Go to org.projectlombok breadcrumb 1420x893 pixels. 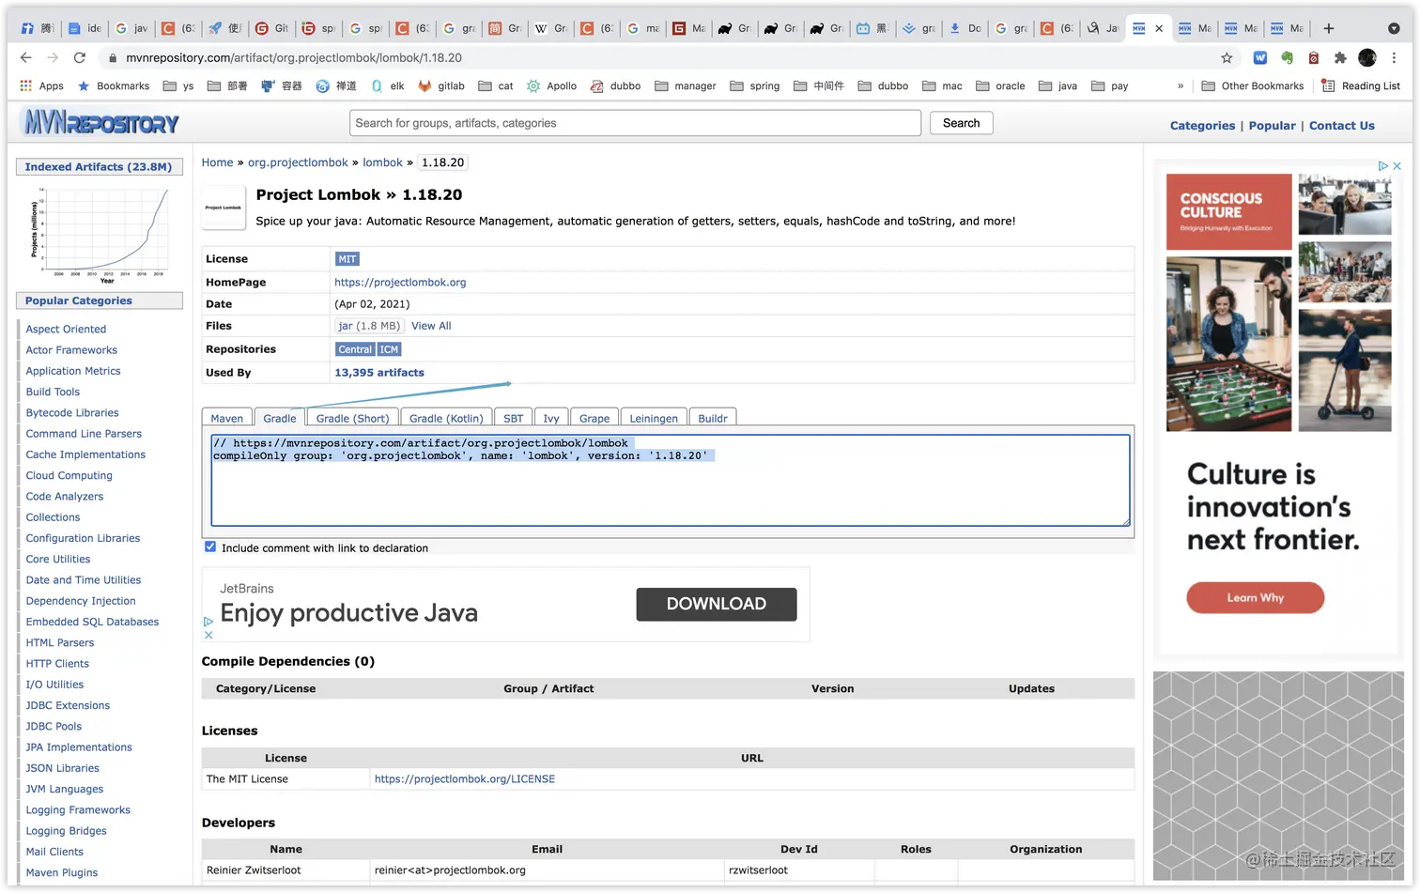pos(298,162)
